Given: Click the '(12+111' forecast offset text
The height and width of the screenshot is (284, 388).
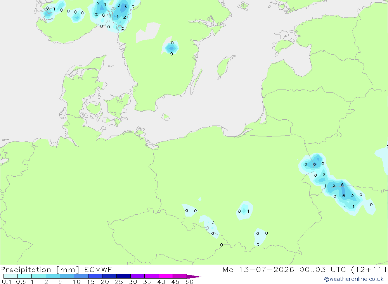Looking at the screenshot, I should [x=369, y=269].
